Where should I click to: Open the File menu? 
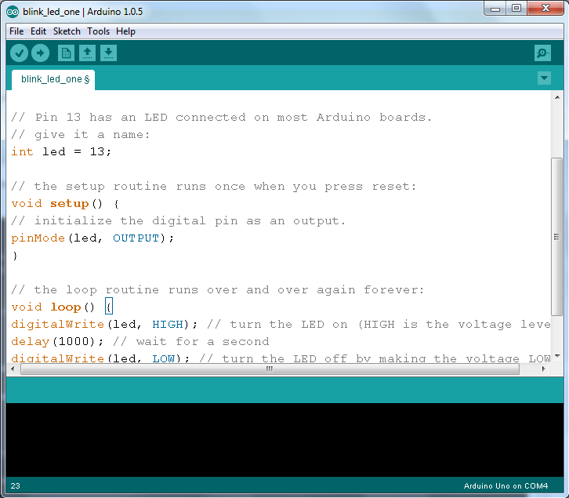tap(16, 31)
